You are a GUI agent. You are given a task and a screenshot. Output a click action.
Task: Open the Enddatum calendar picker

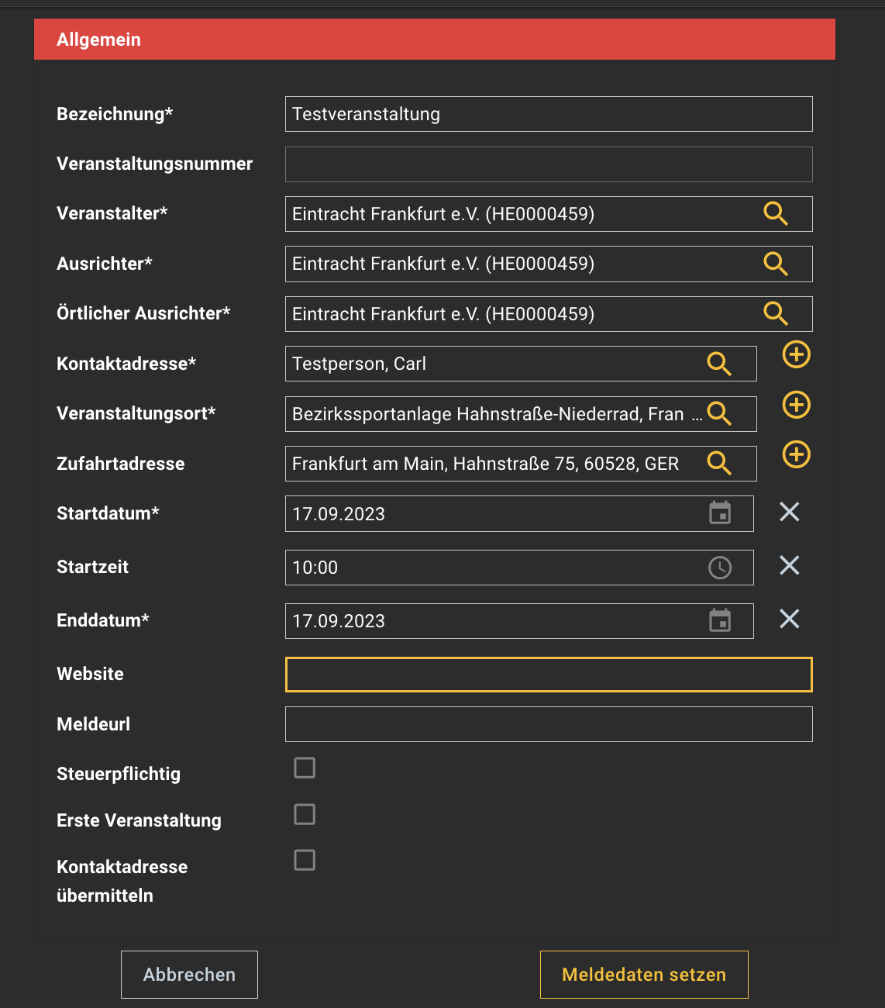[720, 620]
